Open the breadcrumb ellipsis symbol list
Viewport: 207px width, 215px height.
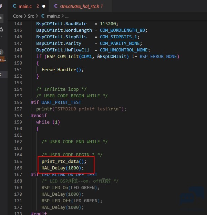67,17
